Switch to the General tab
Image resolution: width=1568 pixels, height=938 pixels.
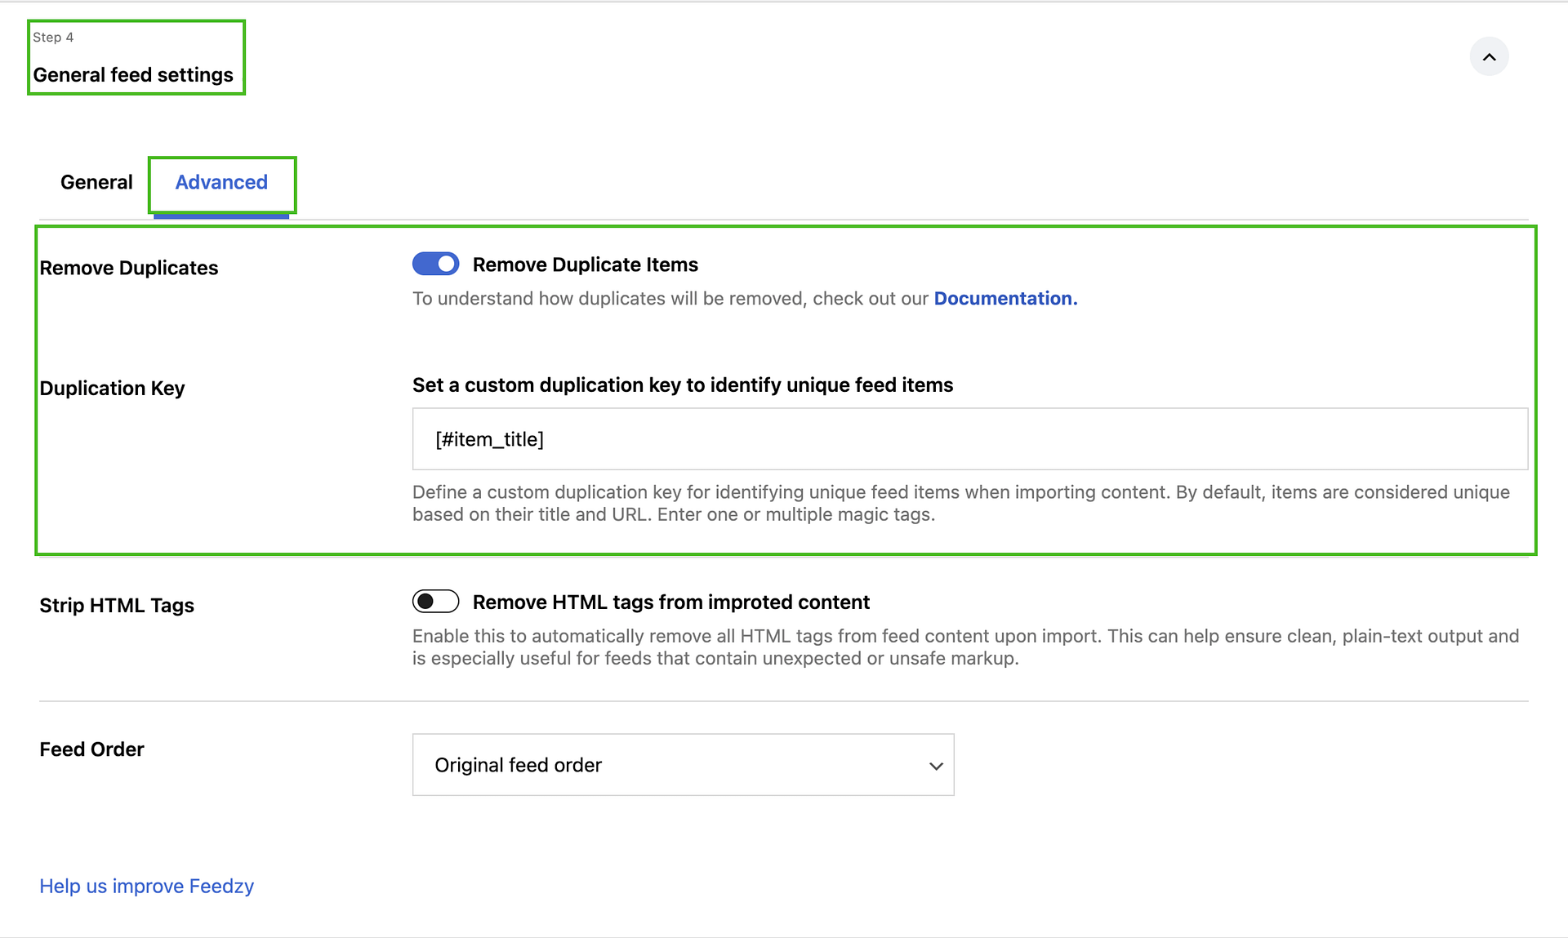coord(96,182)
